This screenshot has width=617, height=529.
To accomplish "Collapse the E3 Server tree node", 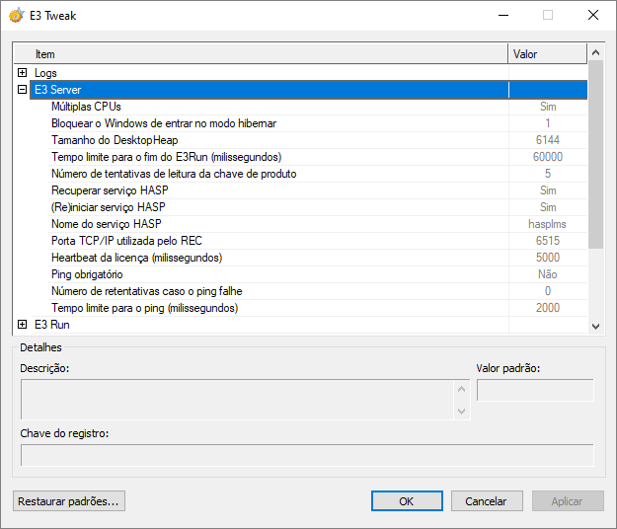I will tap(22, 90).
